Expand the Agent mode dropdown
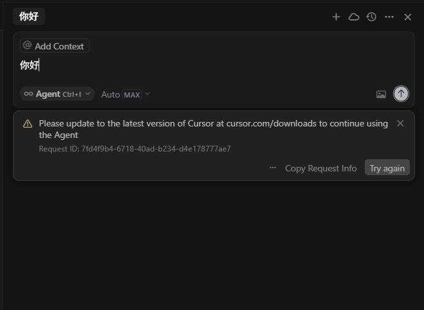This screenshot has height=310, width=424. click(57, 94)
